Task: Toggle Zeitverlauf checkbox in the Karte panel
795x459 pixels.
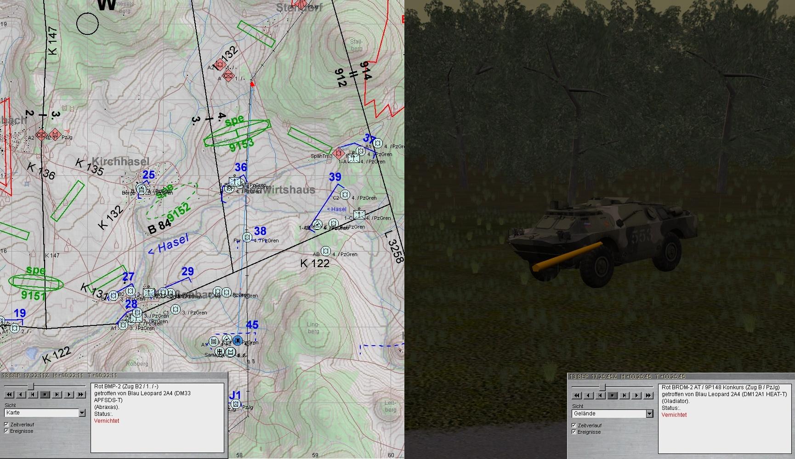Action: tap(6, 425)
